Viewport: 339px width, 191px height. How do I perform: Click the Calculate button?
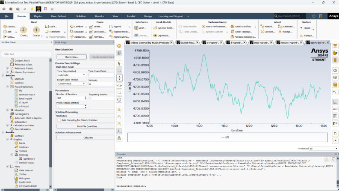point(88,137)
